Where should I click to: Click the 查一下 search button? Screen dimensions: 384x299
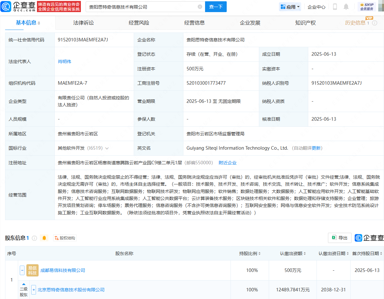[216, 7]
